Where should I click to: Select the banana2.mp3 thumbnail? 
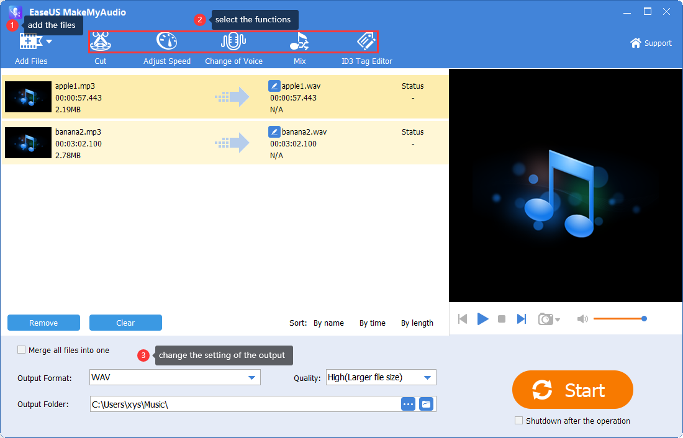[x=29, y=142]
